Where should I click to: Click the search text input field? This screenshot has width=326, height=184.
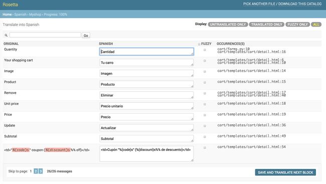click(45, 35)
